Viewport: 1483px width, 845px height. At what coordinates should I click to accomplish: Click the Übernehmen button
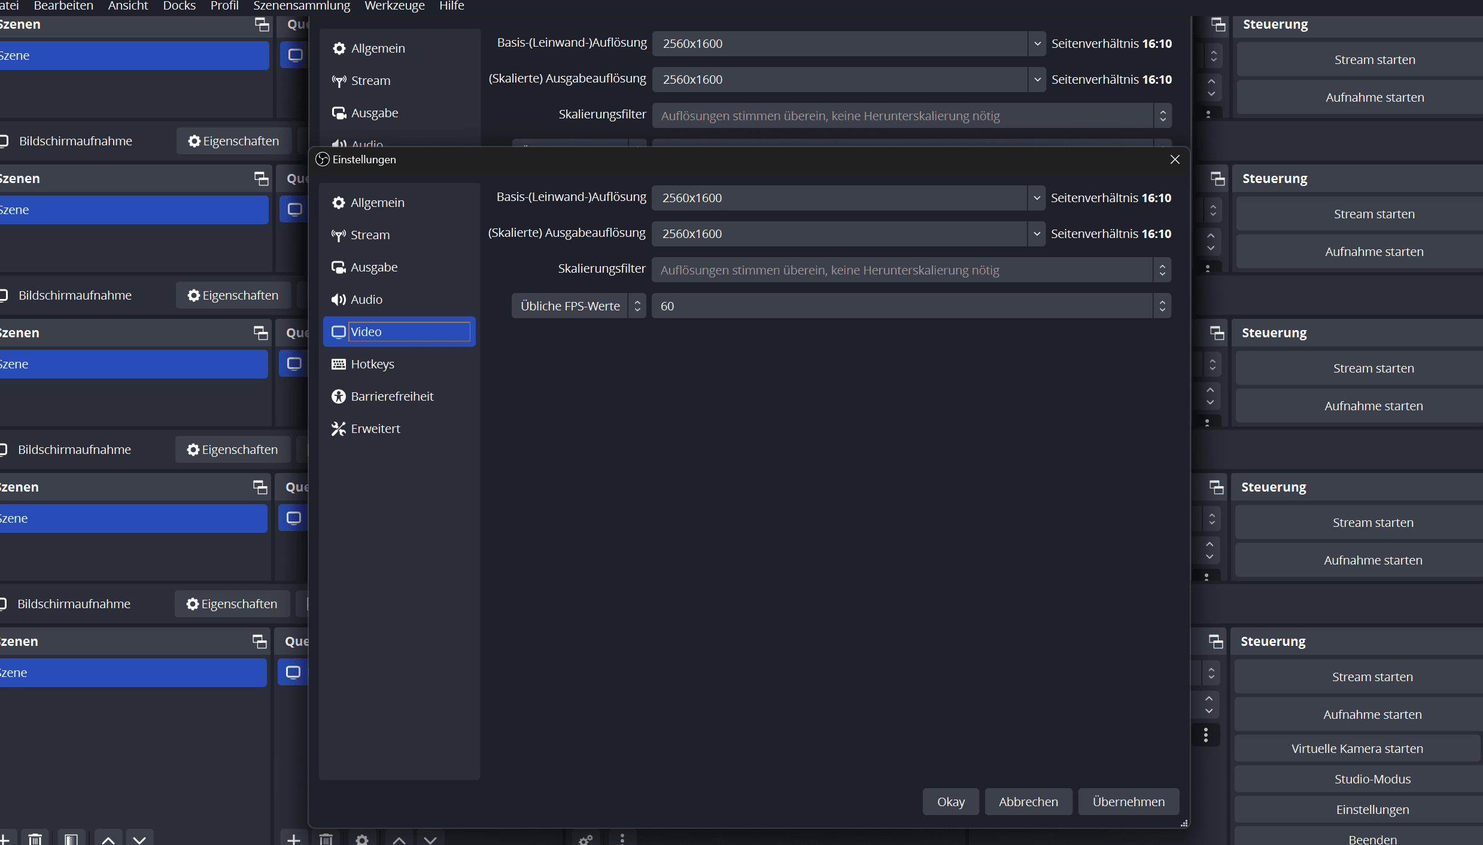1128,801
